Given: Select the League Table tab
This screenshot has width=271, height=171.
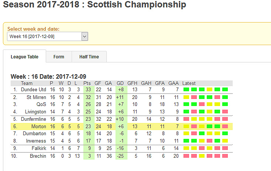Looking at the screenshot, I should coord(24,57).
